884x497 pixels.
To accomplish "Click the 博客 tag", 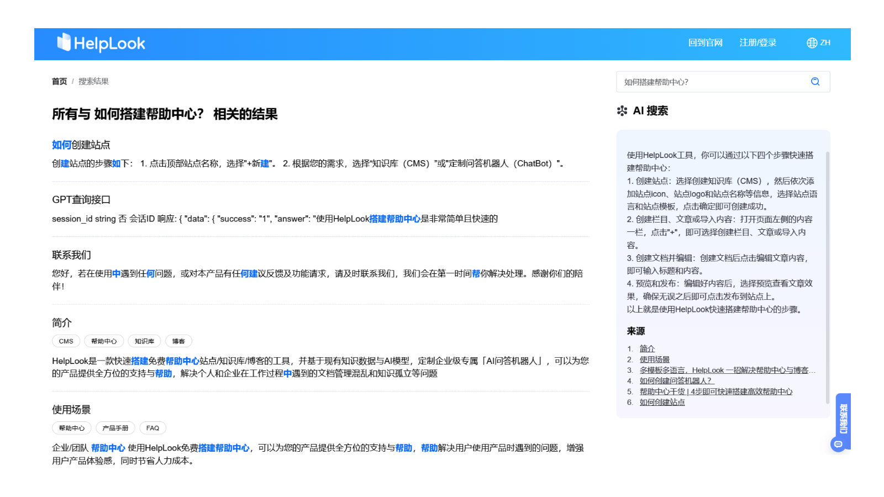I will 178,341.
